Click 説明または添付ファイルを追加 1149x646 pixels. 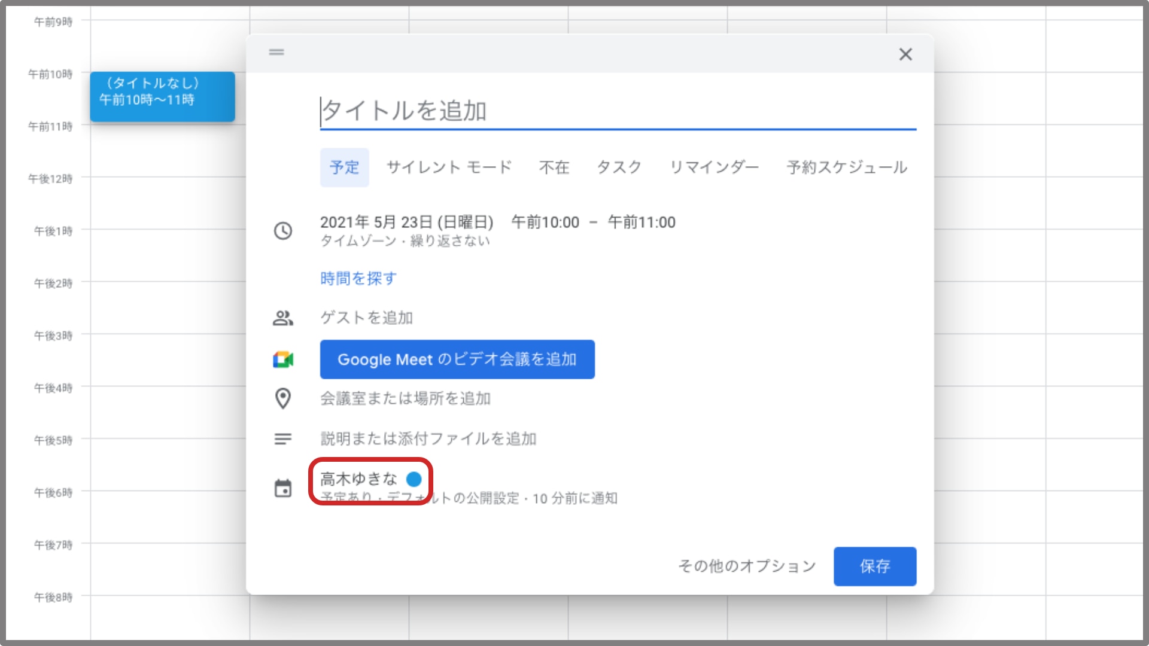coord(428,439)
